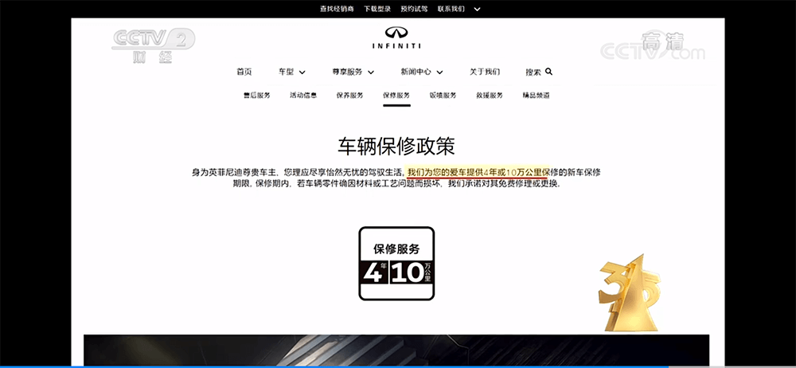The image size is (796, 368).
Task: Switch to 钣喷服务 sub-tab
Action: [443, 95]
